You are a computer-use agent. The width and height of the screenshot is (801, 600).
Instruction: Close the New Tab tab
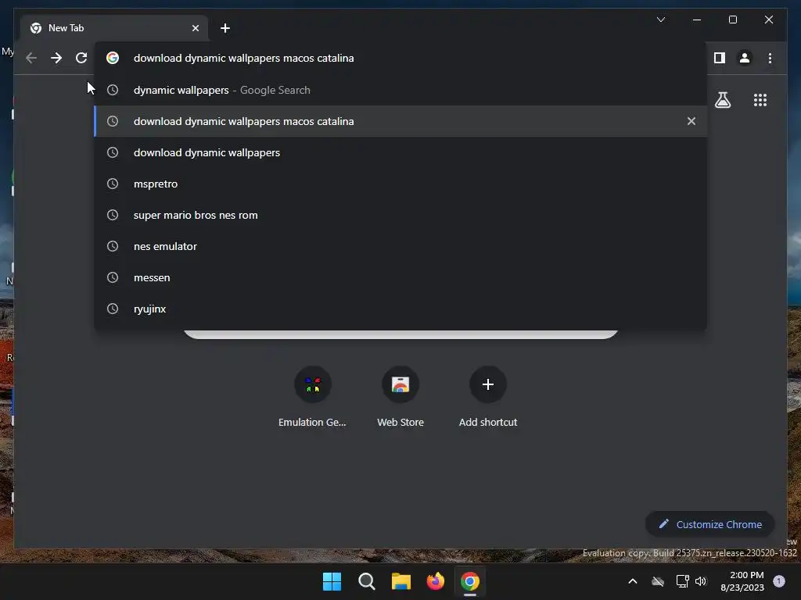click(x=195, y=28)
